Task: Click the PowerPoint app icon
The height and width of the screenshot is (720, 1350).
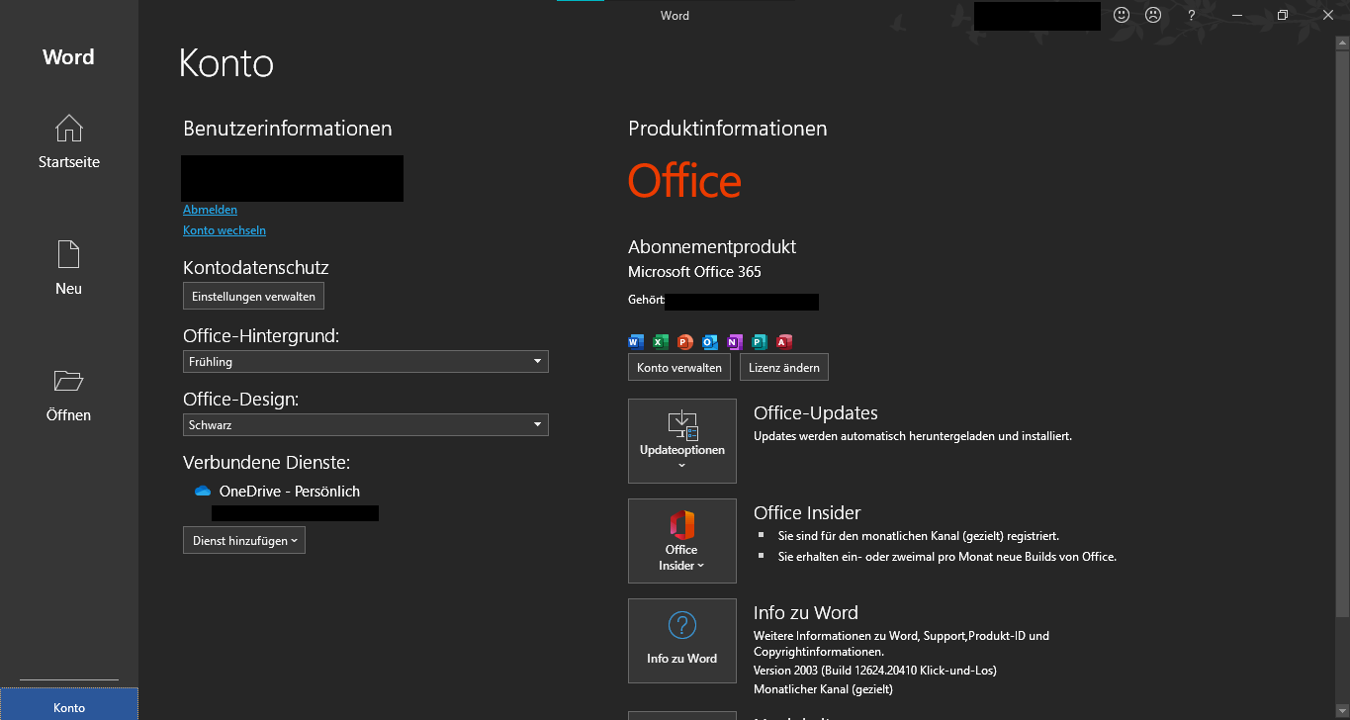Action: click(685, 342)
